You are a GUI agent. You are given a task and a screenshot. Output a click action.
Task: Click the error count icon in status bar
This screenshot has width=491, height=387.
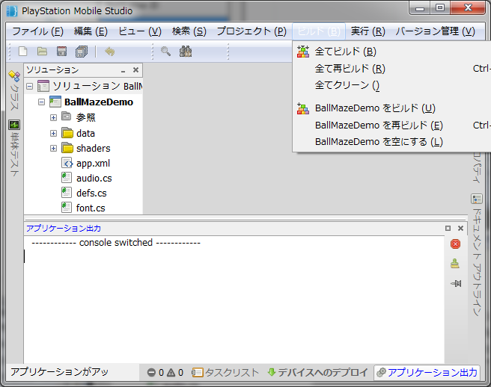[x=151, y=372]
